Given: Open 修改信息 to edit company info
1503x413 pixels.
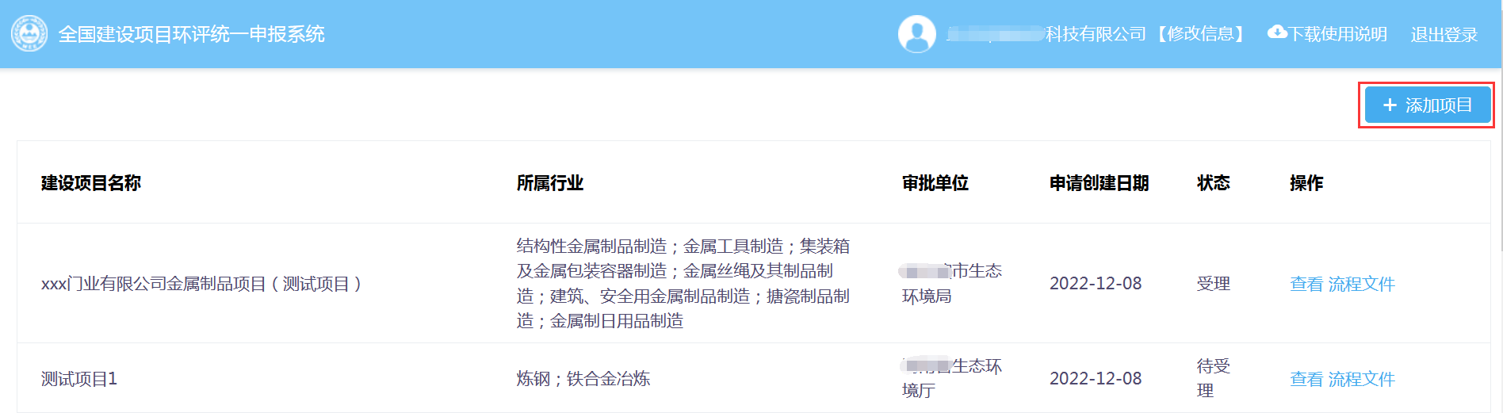Looking at the screenshot, I should tap(1200, 34).
